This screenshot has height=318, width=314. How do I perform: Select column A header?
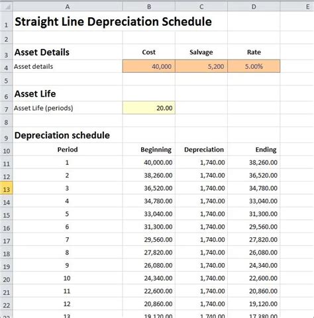pos(68,7)
